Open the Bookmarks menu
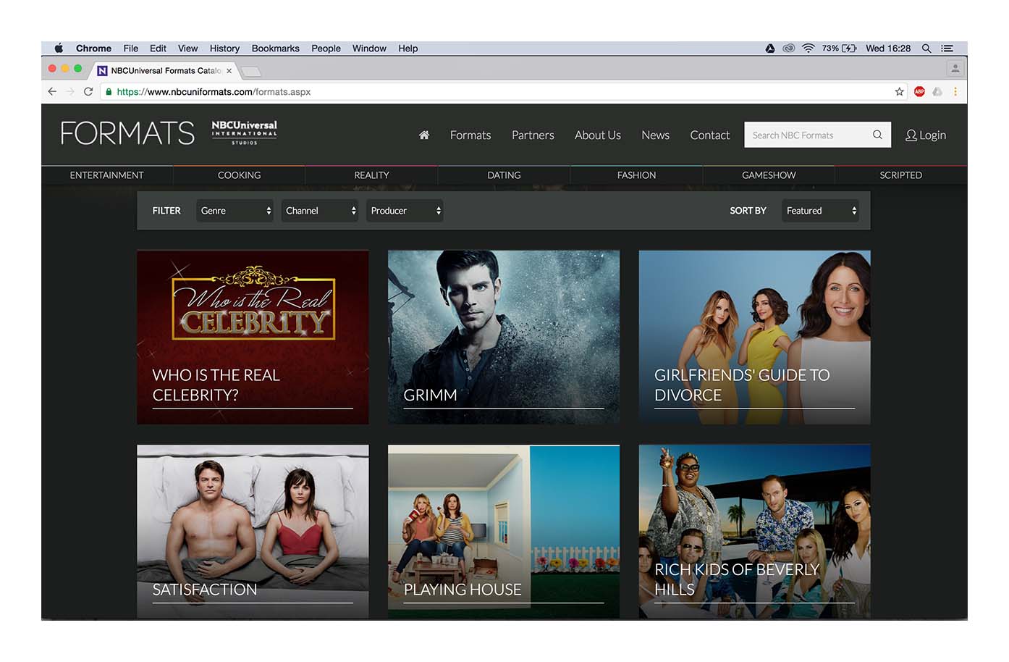The height and width of the screenshot is (662, 1009). [276, 49]
